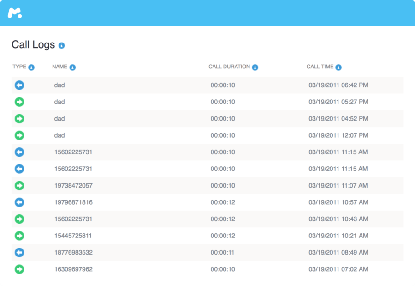Screen dimensions: 415x286
Task: Select the TYPE column header
Action: pos(19,67)
